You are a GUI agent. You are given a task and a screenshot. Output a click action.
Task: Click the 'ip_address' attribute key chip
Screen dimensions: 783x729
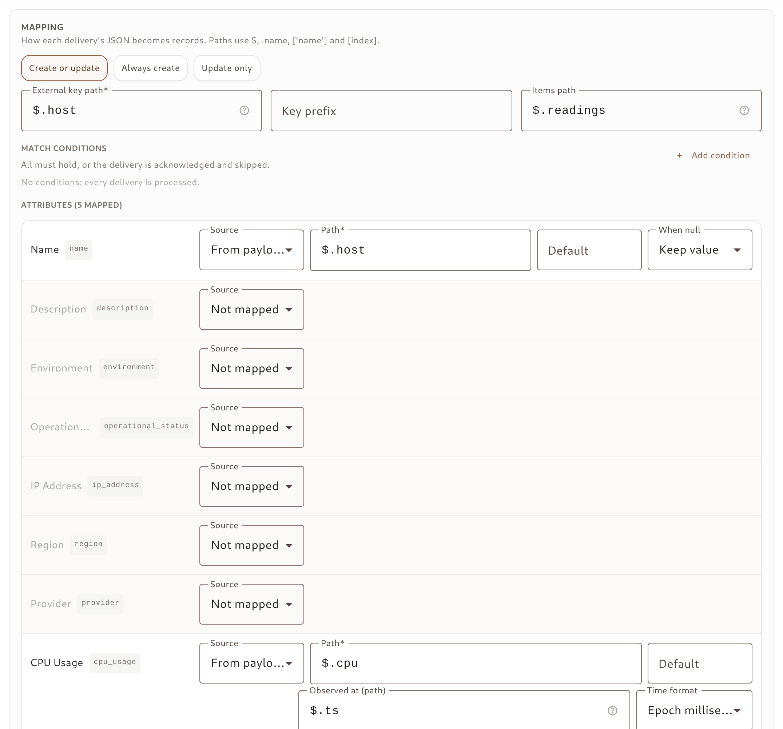[115, 486]
